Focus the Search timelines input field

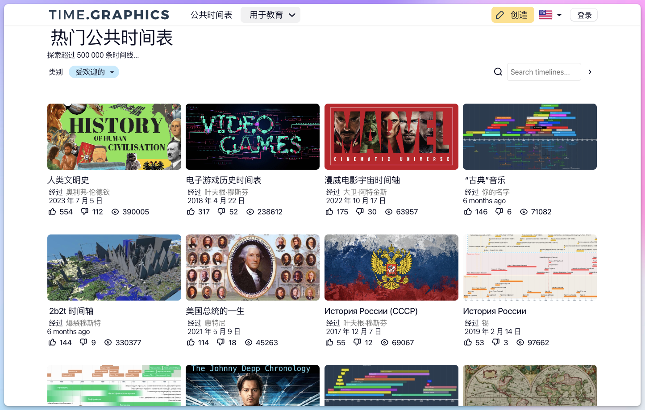click(x=544, y=72)
